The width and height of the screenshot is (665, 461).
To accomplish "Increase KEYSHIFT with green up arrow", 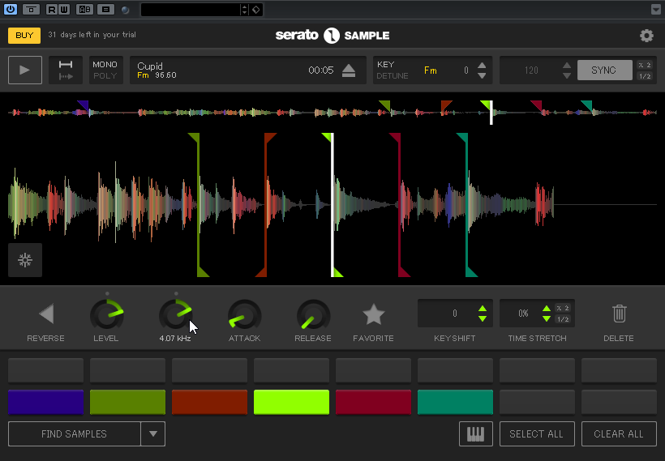I will click(x=483, y=309).
